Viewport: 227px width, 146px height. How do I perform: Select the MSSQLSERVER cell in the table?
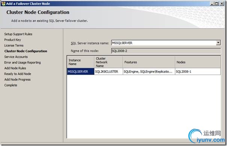click(x=81, y=72)
